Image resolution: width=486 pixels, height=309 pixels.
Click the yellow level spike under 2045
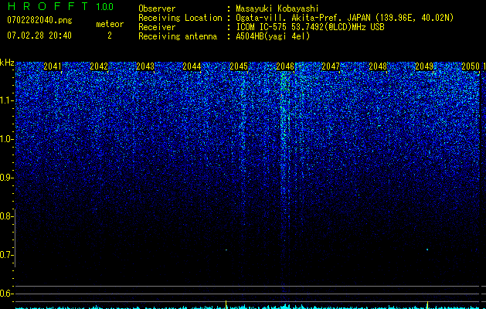coord(226,304)
